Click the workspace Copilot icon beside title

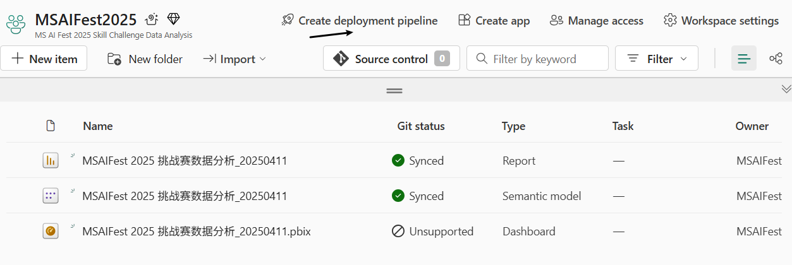151,20
